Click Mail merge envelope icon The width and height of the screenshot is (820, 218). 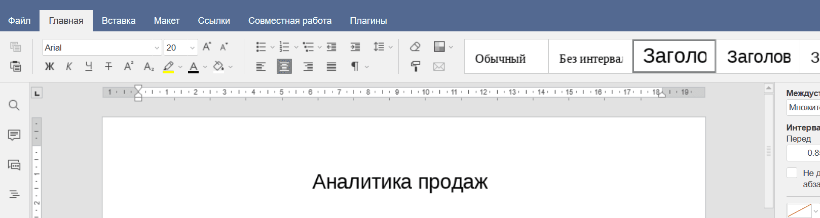439,66
